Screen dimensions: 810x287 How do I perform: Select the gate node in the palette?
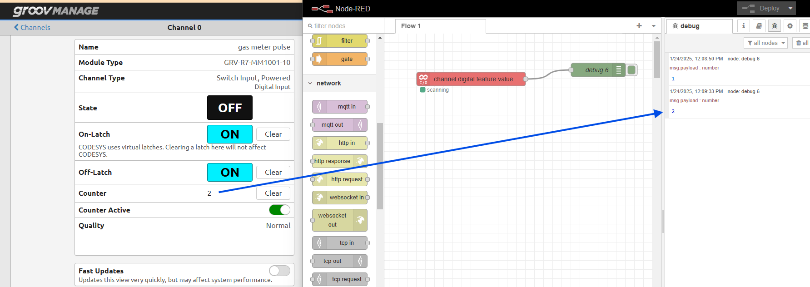tap(340, 59)
